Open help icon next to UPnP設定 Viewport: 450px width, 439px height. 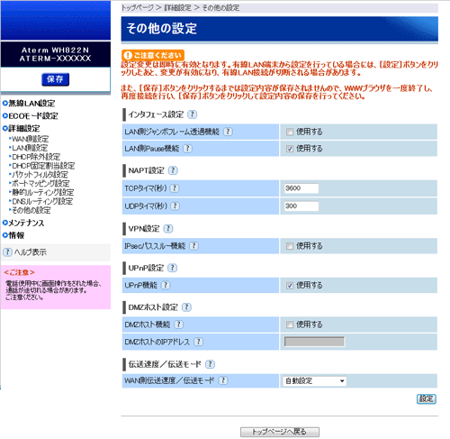(172, 268)
